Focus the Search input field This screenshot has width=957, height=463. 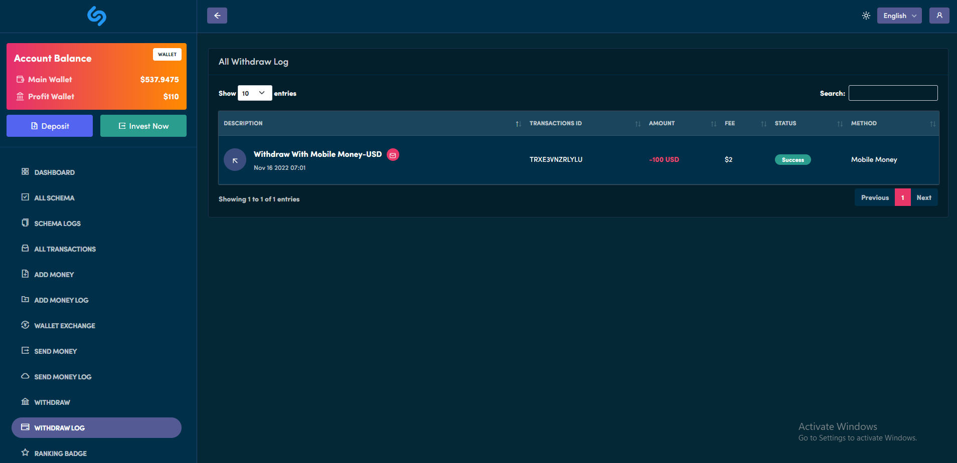click(893, 93)
